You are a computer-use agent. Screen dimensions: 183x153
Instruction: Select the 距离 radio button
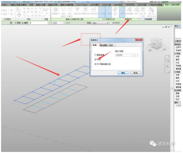click(51, 23)
